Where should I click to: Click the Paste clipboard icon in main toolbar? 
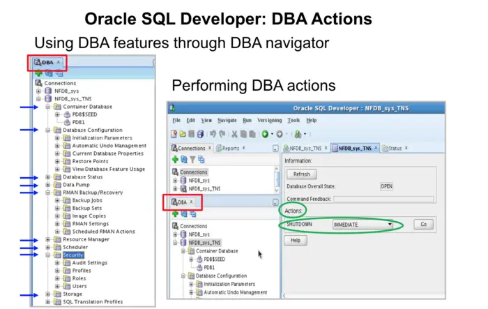tap(252, 134)
